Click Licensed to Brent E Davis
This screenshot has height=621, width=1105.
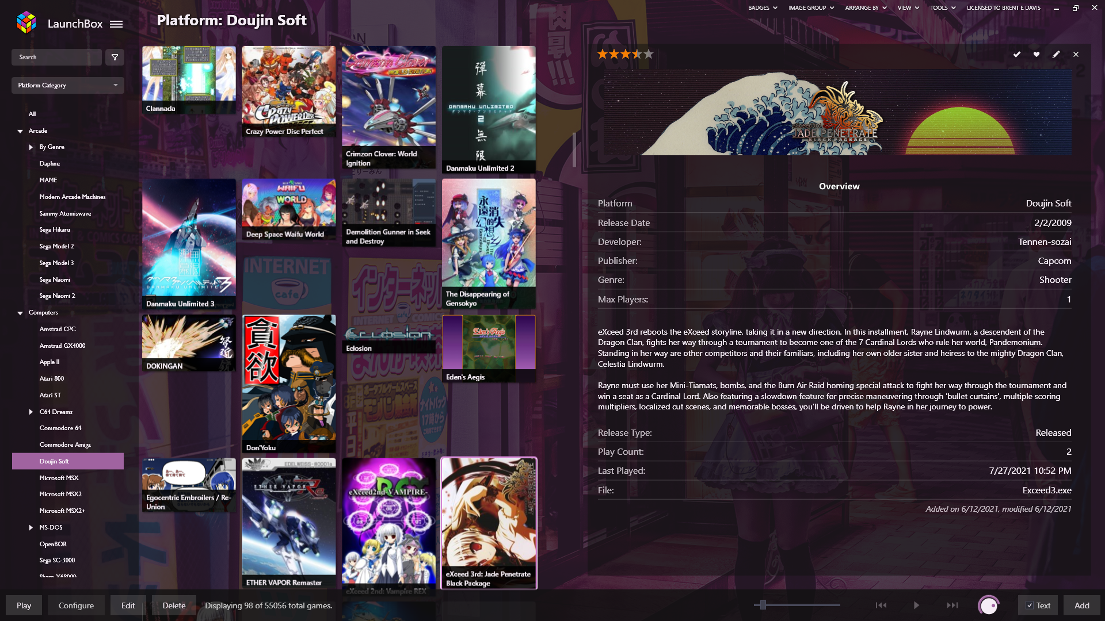click(x=1003, y=8)
